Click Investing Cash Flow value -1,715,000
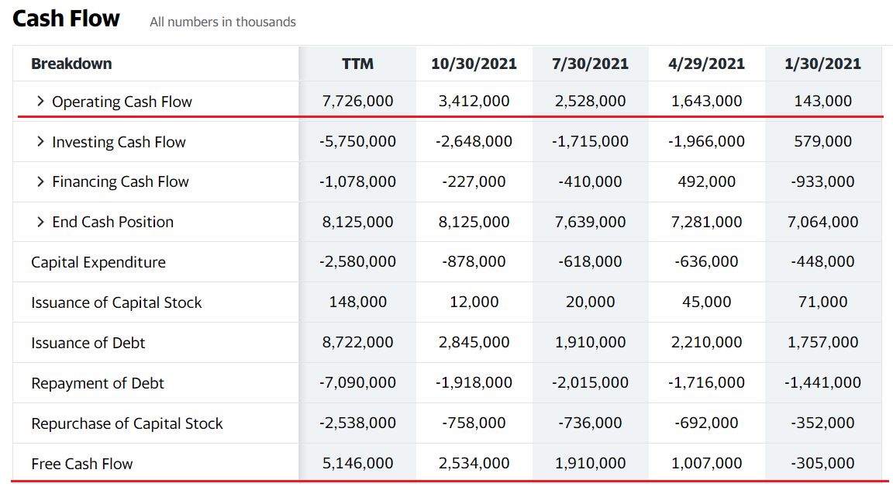 click(x=590, y=141)
